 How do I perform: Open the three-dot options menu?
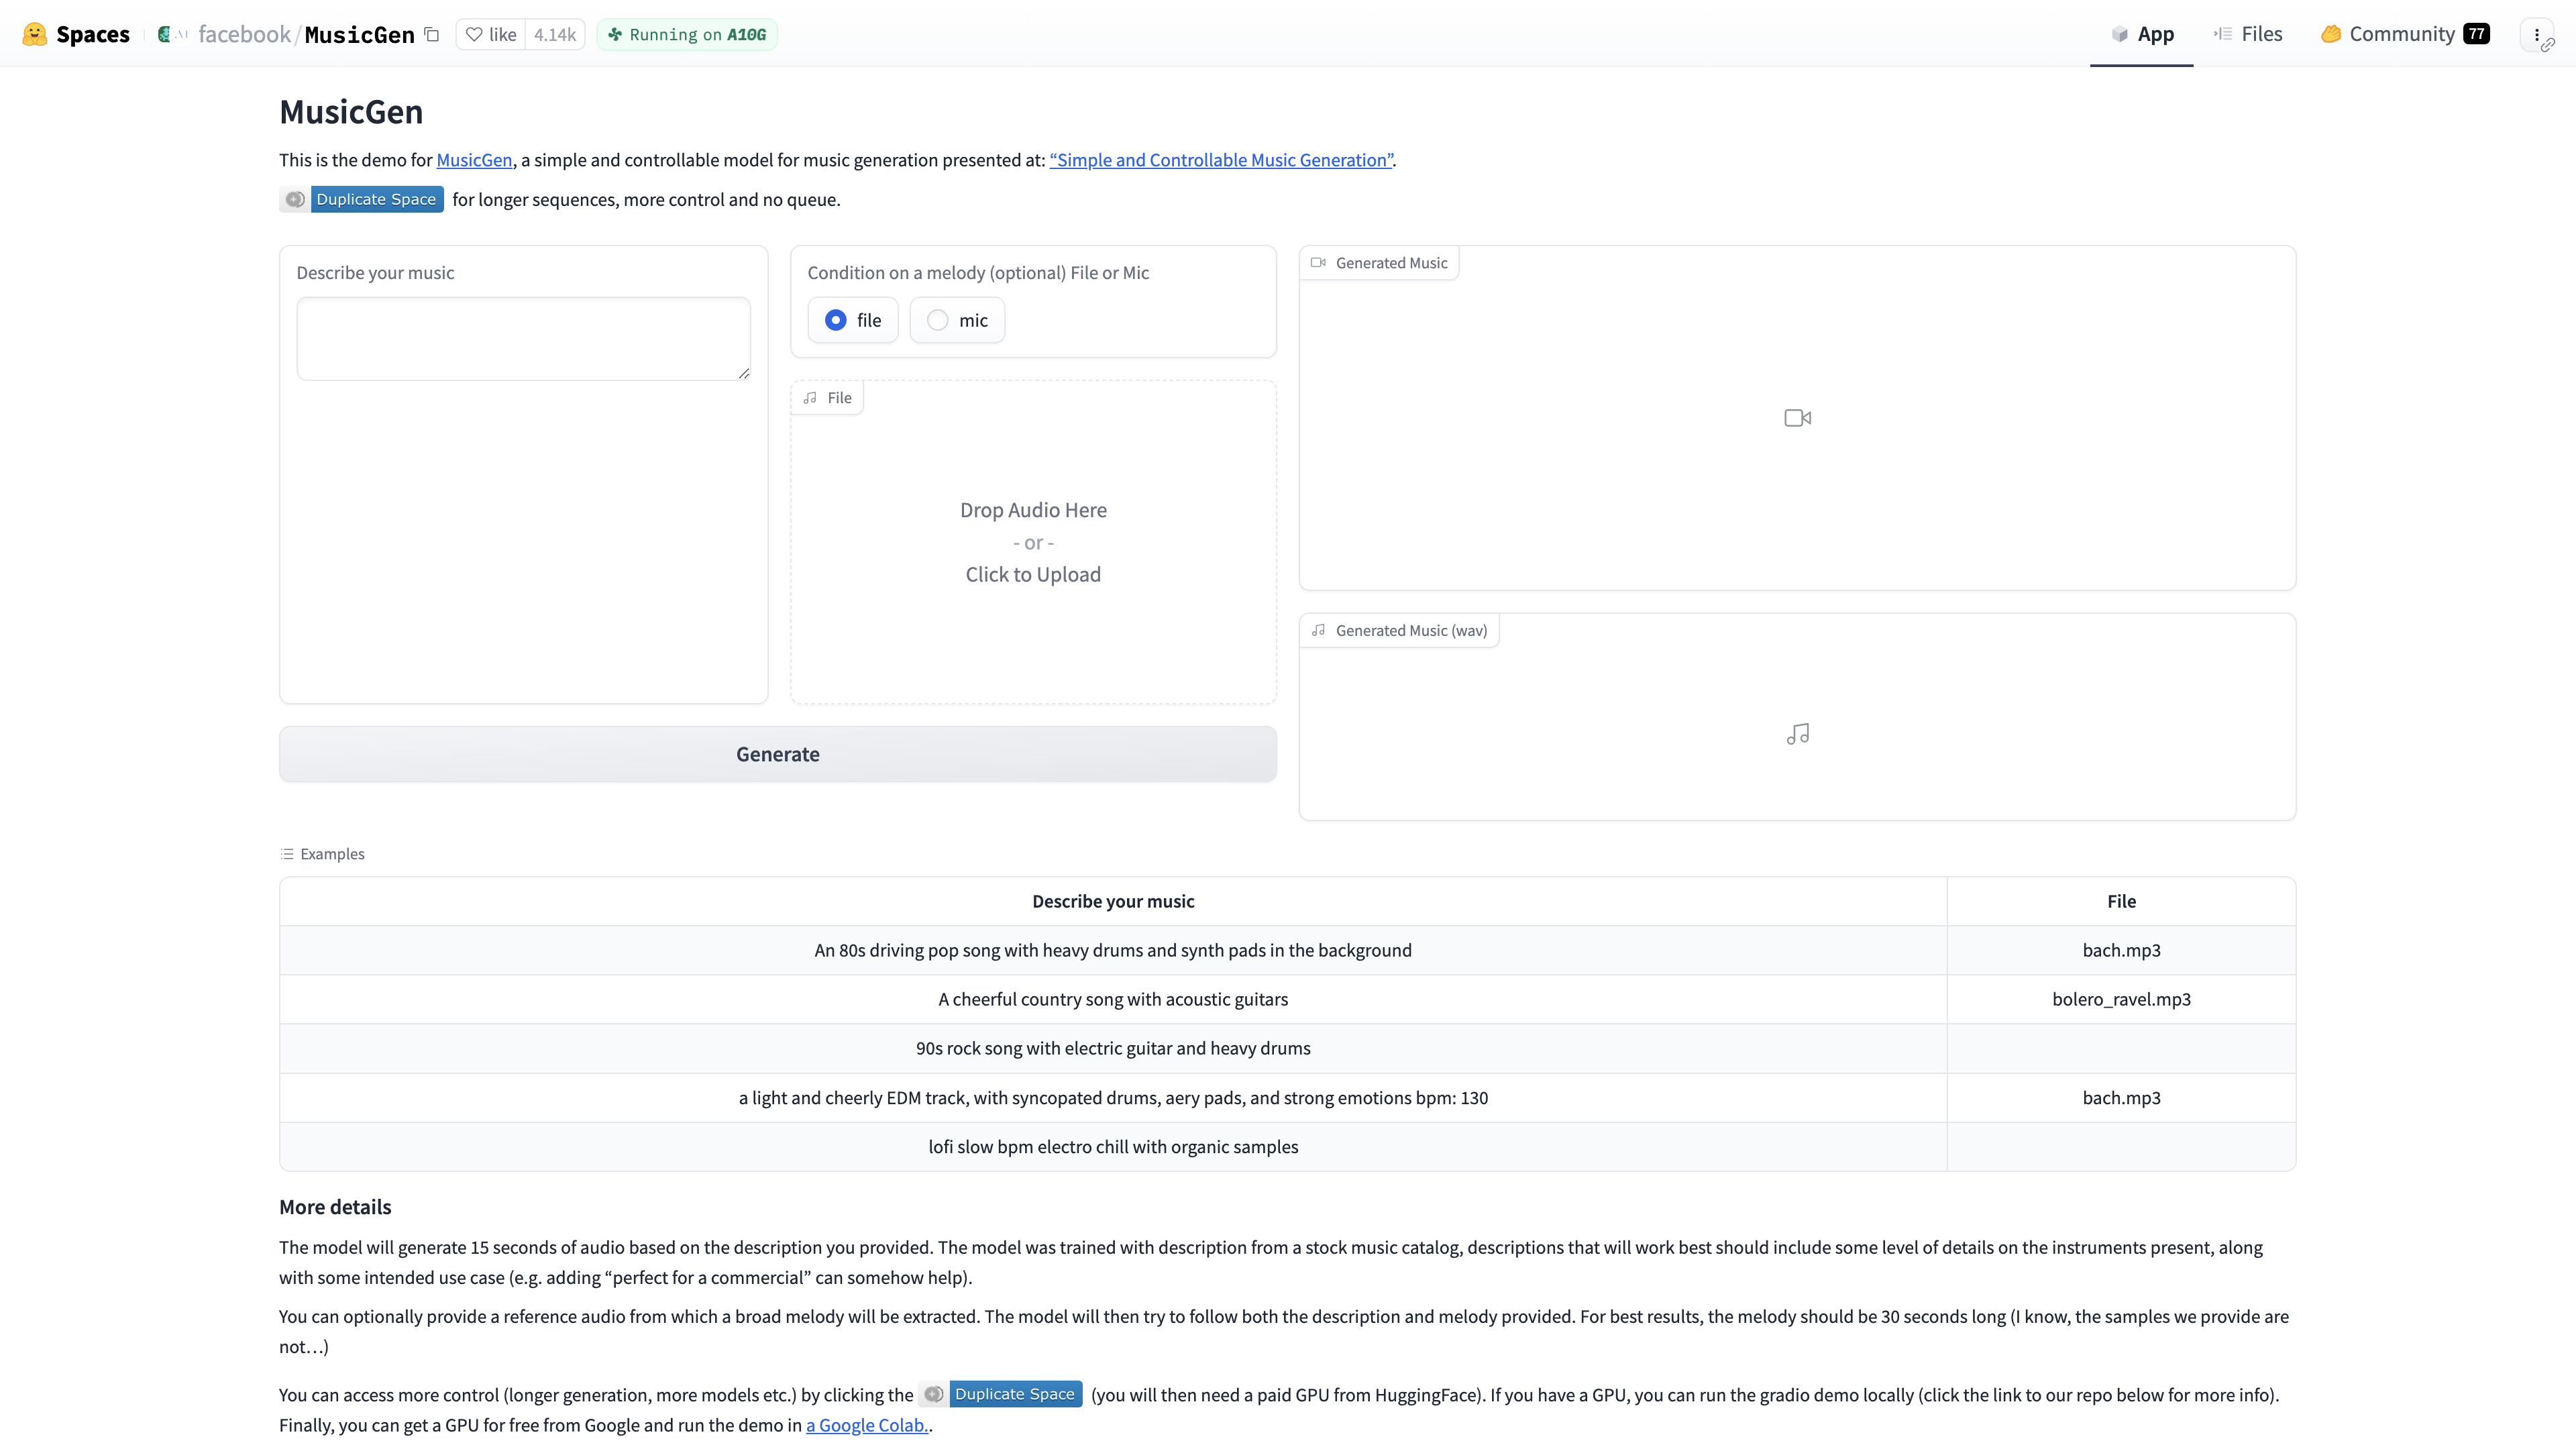click(2537, 34)
